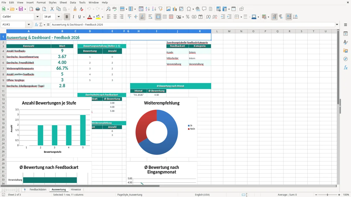Viewport: 351px width, 197px height.
Task: Toggle Italic formatting
Action: point(73,17)
